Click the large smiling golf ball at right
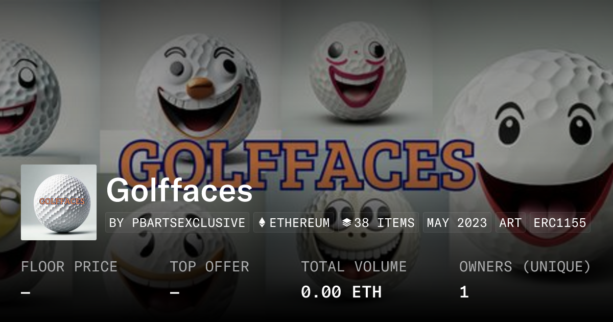The width and height of the screenshot is (613, 322). pyautogui.click(x=541, y=148)
